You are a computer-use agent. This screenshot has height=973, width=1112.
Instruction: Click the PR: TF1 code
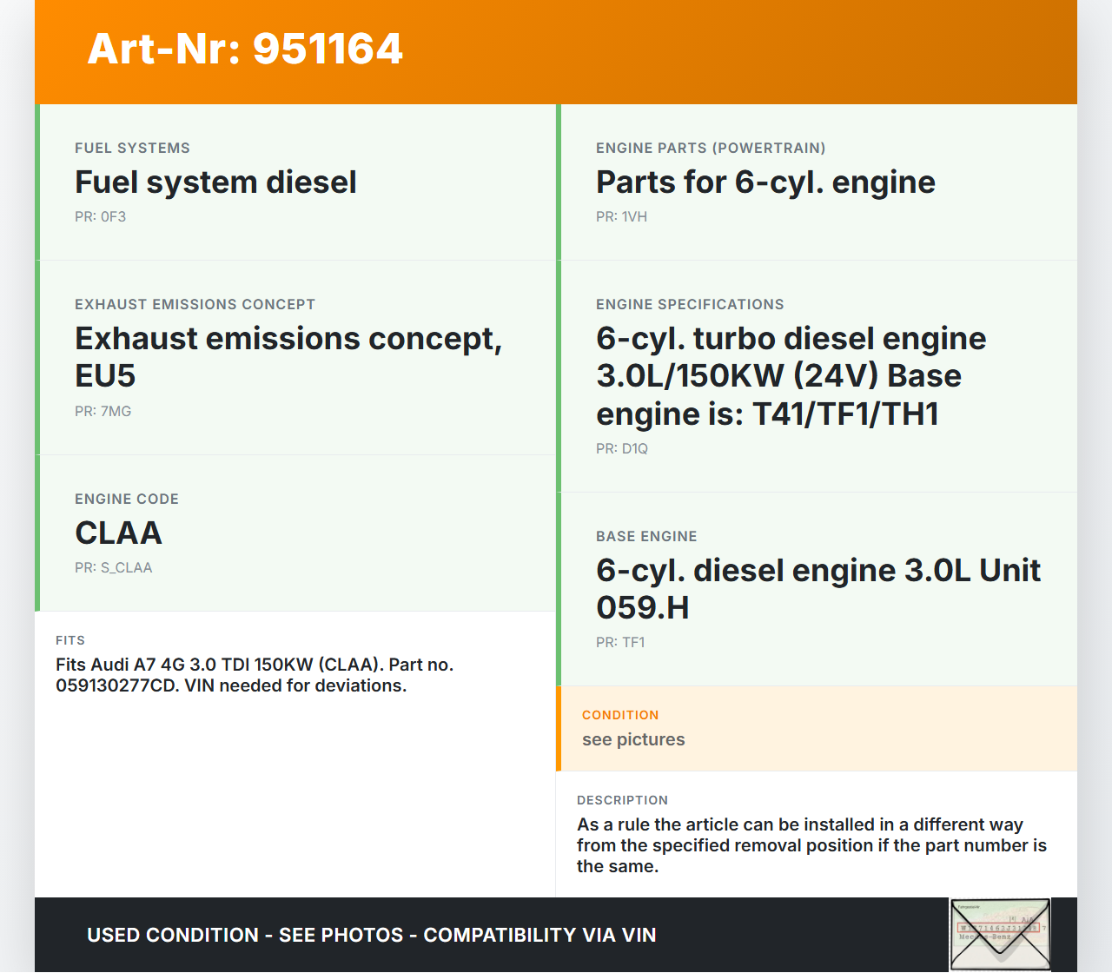pyautogui.click(x=620, y=642)
